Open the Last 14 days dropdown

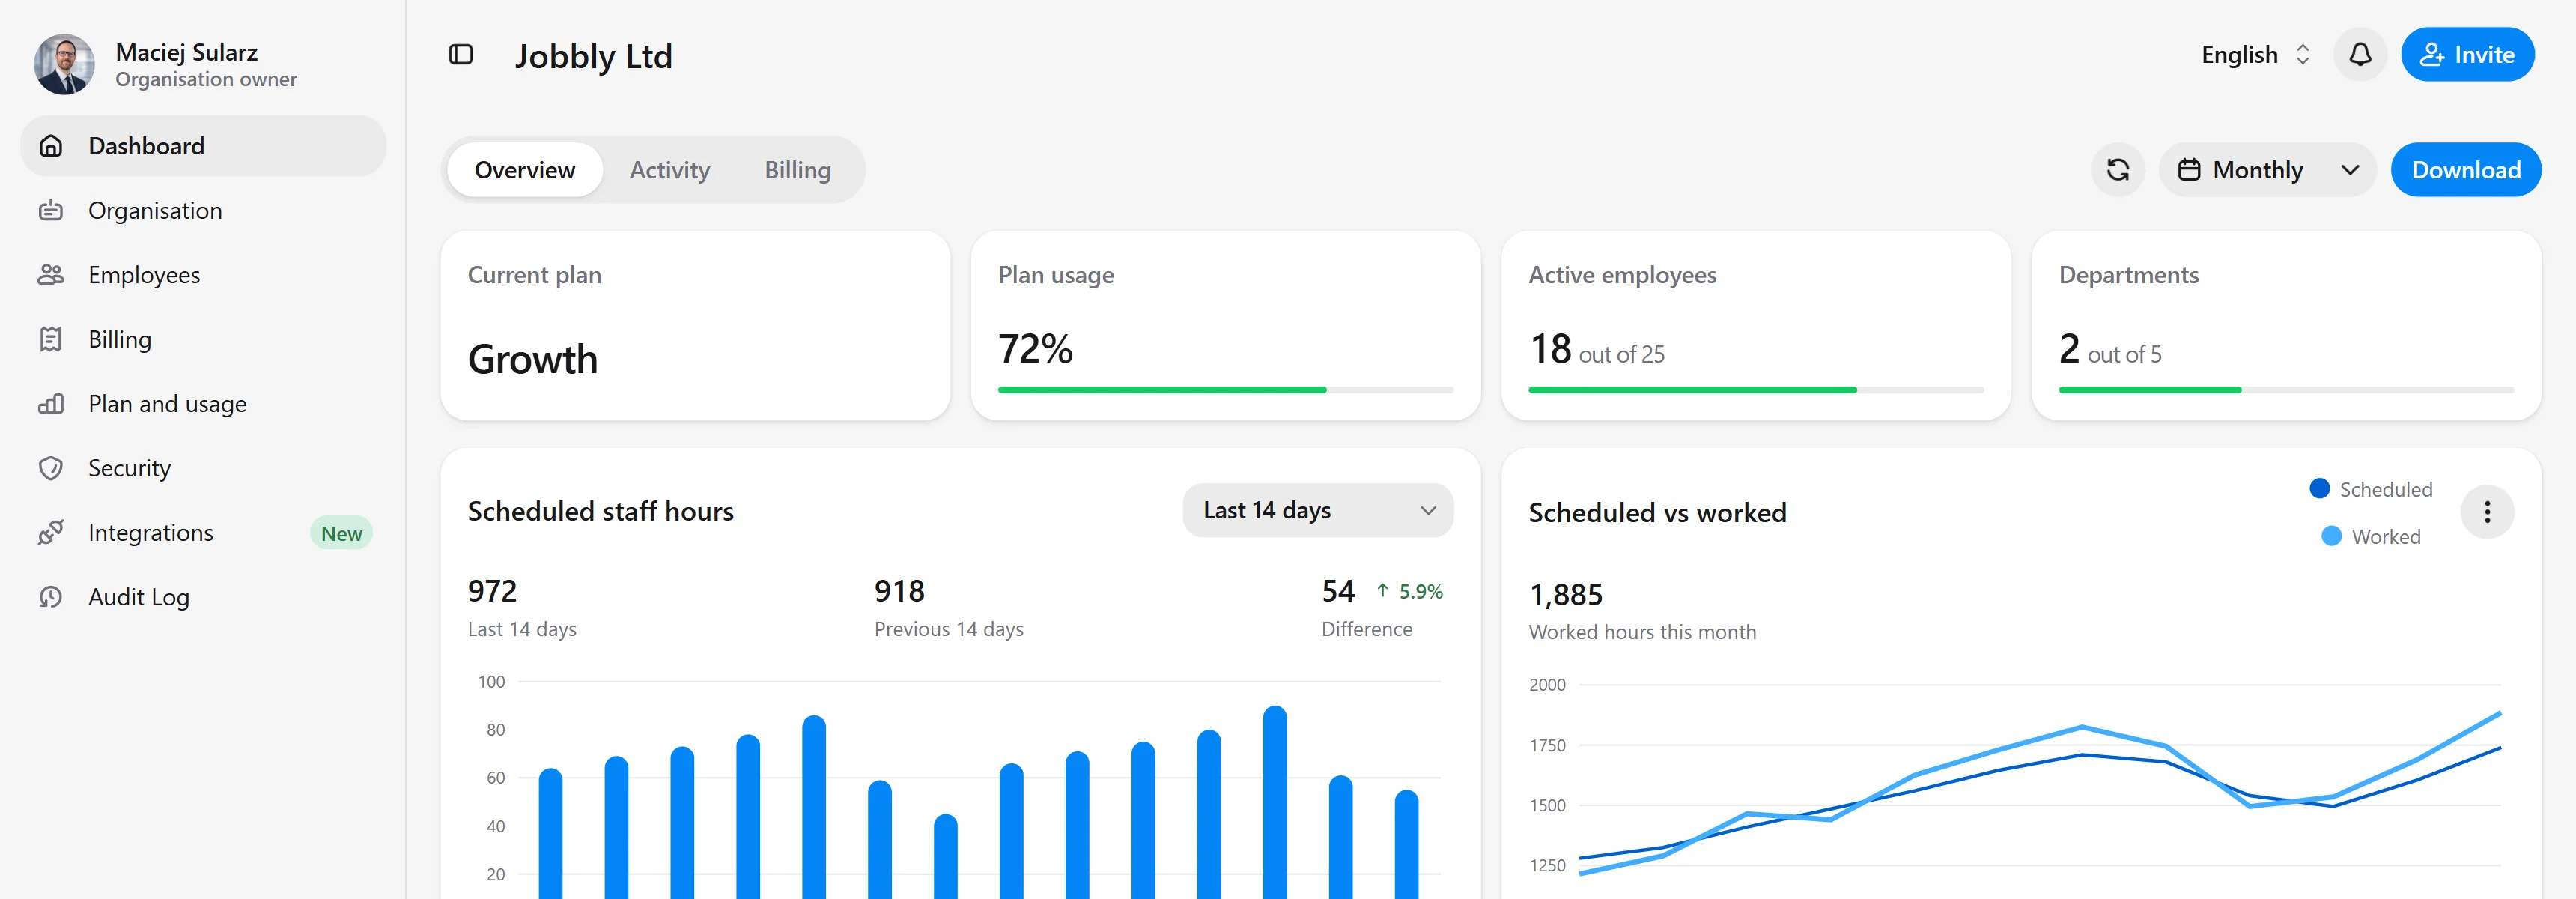pos(1318,511)
